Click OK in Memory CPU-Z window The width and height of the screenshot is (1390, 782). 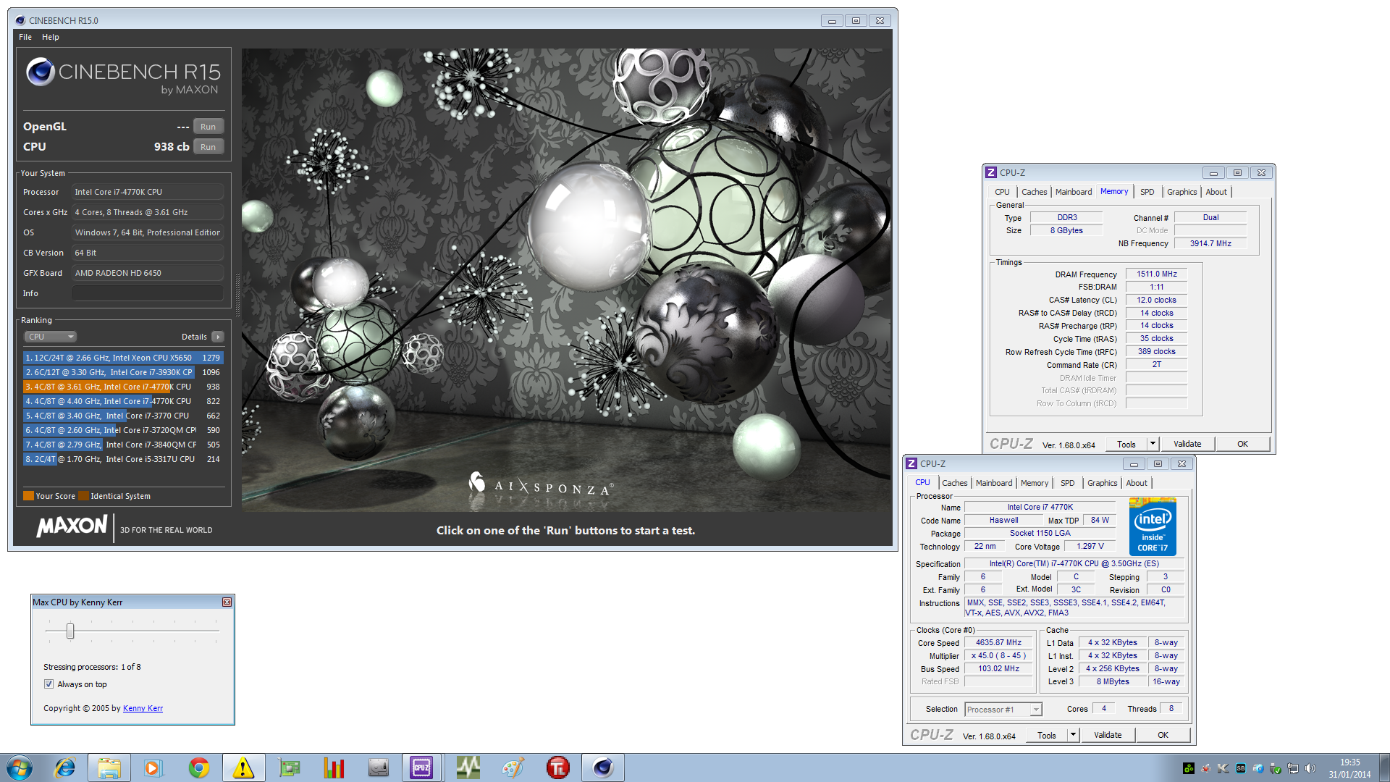(x=1242, y=444)
